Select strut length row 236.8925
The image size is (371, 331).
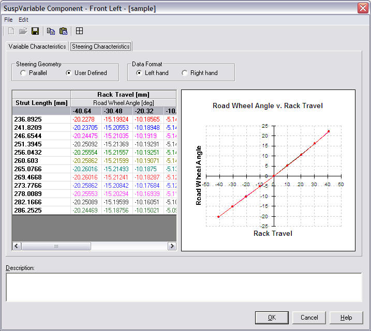coord(41,119)
